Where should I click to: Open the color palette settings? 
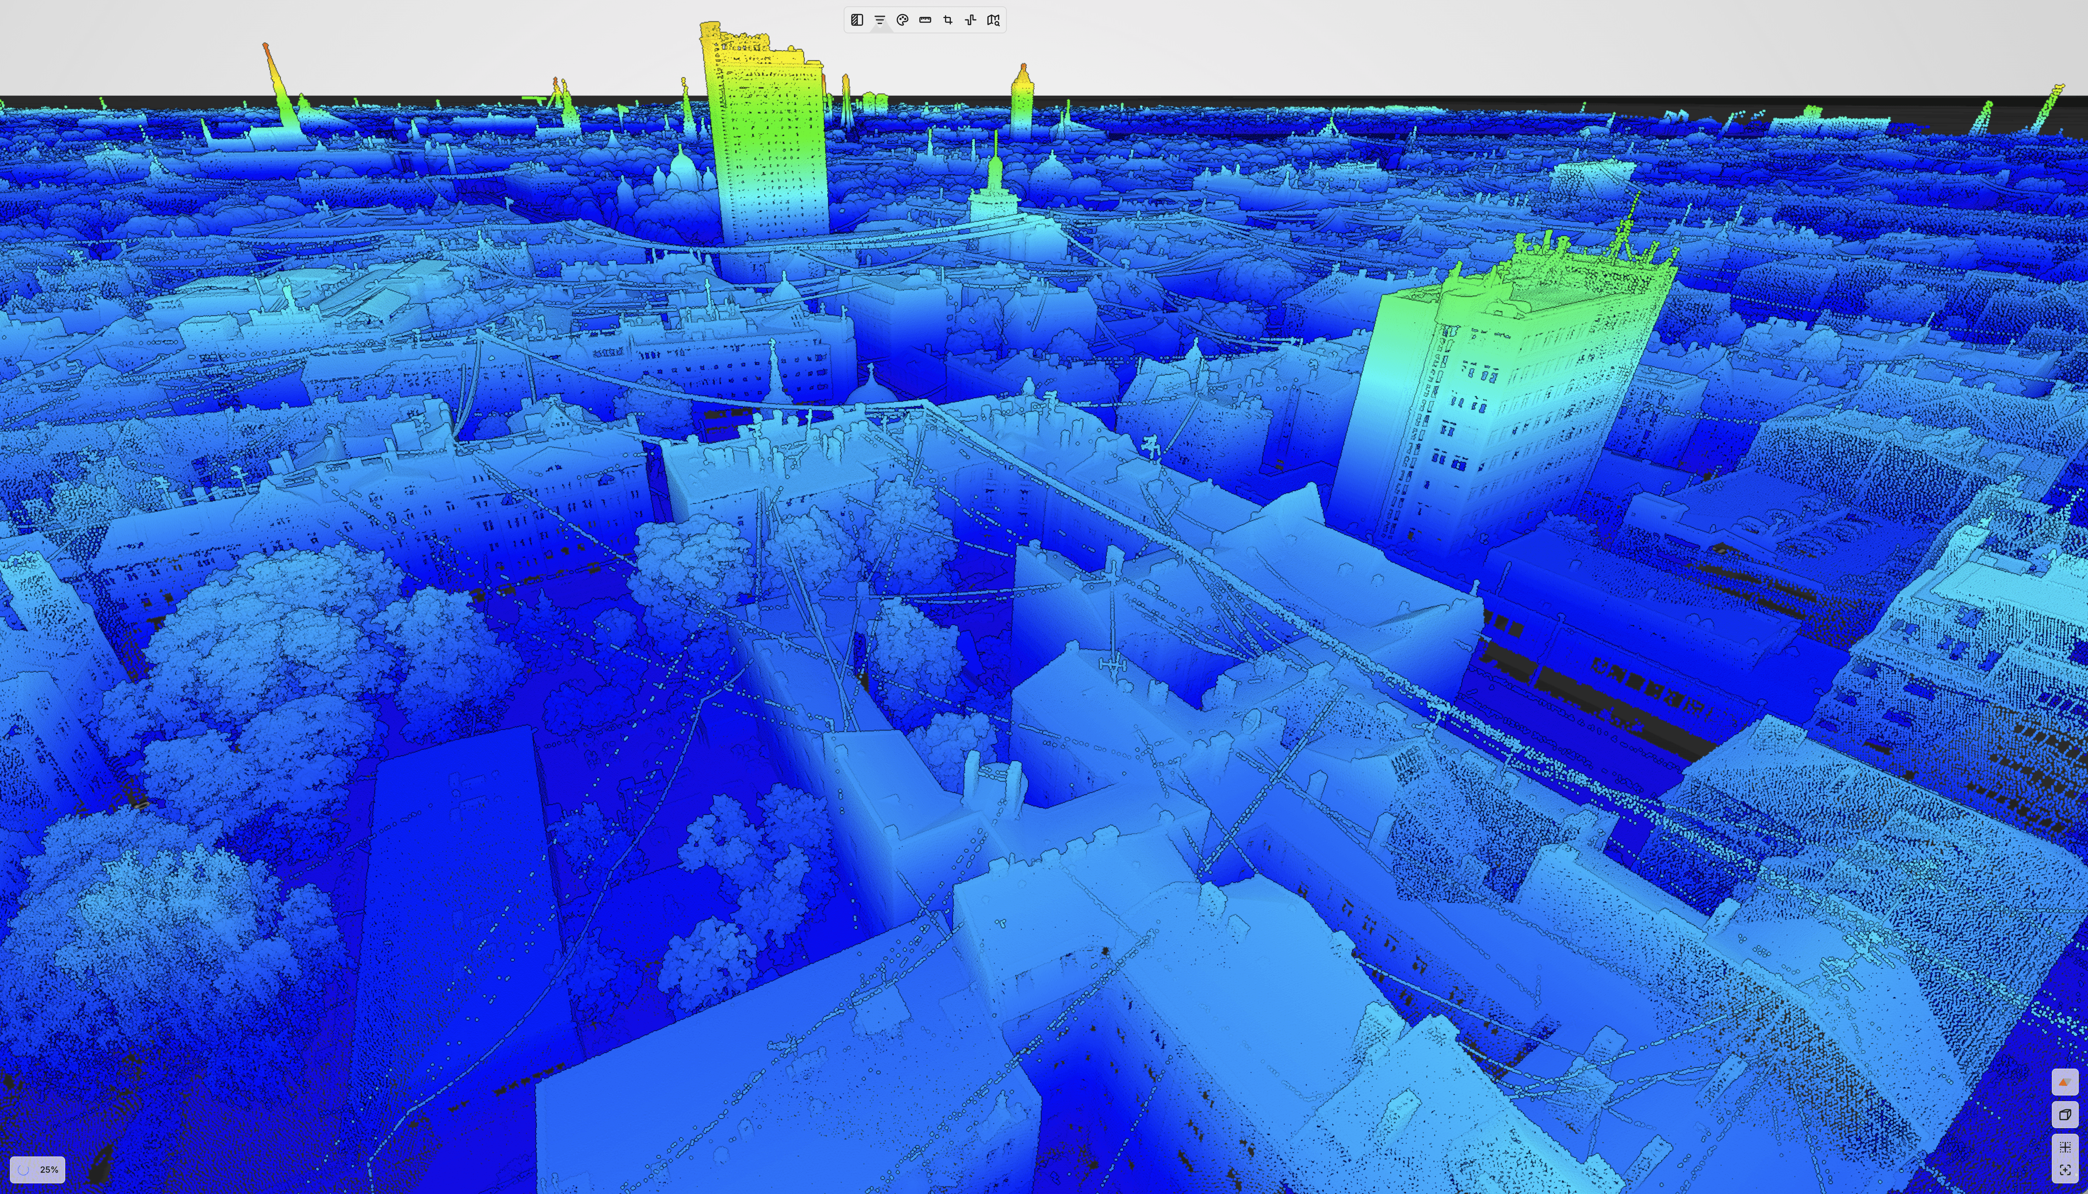click(x=903, y=21)
